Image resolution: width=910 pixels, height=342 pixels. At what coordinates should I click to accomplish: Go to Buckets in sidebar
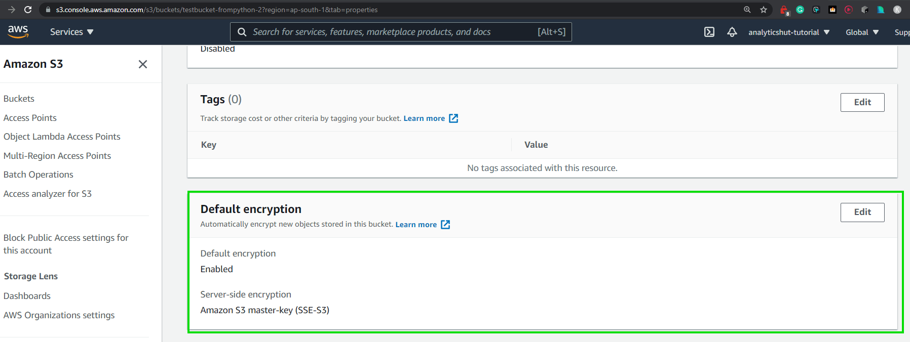pyautogui.click(x=19, y=99)
